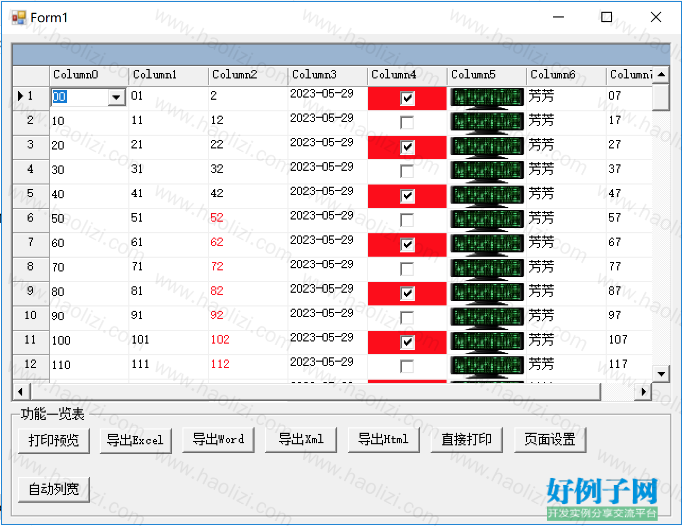This screenshot has height=526, width=682.
Task: Click the 芳芳 cell in row 7
Action: pos(566,244)
